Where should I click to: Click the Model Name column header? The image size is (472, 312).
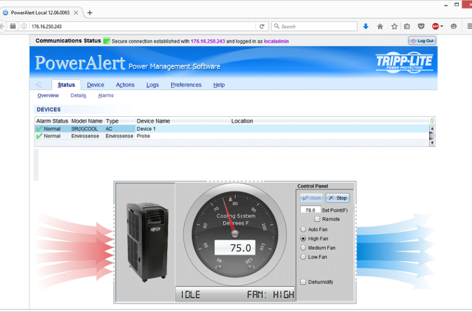pyautogui.click(x=87, y=121)
